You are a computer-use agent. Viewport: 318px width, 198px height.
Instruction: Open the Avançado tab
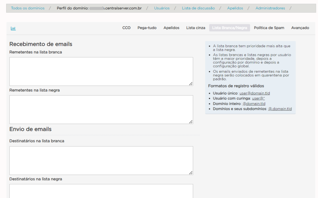tap(300, 28)
